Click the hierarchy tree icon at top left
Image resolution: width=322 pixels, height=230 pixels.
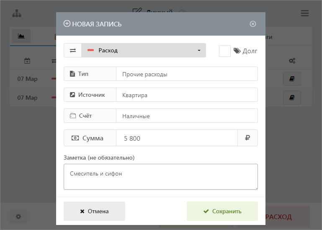coord(17,13)
